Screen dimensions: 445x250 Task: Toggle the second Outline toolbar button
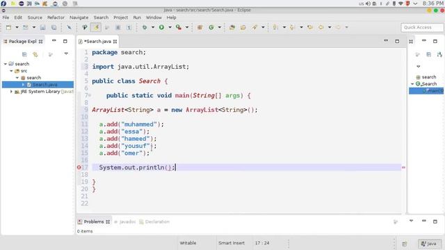tap(428, 54)
